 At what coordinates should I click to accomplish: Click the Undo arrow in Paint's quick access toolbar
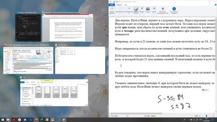[117, 2]
